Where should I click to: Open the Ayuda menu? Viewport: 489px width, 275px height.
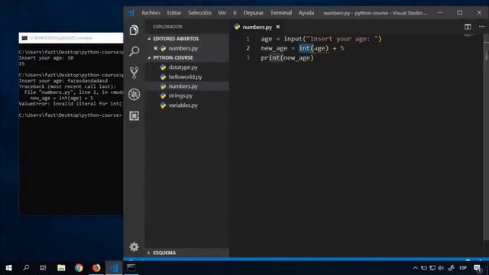(x=306, y=13)
